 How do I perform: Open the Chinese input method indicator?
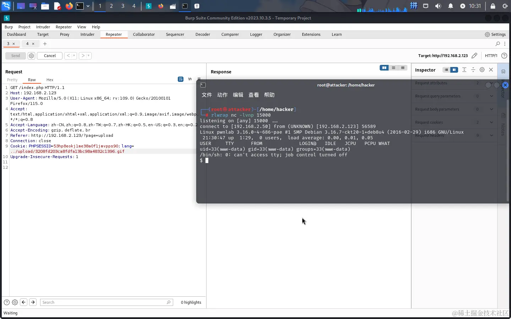414,6
